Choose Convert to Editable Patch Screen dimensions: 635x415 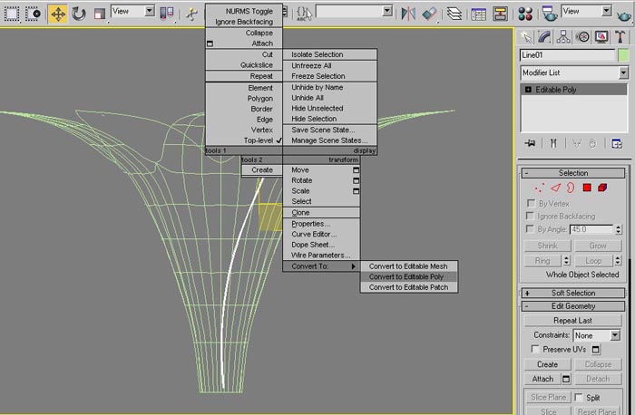(408, 287)
